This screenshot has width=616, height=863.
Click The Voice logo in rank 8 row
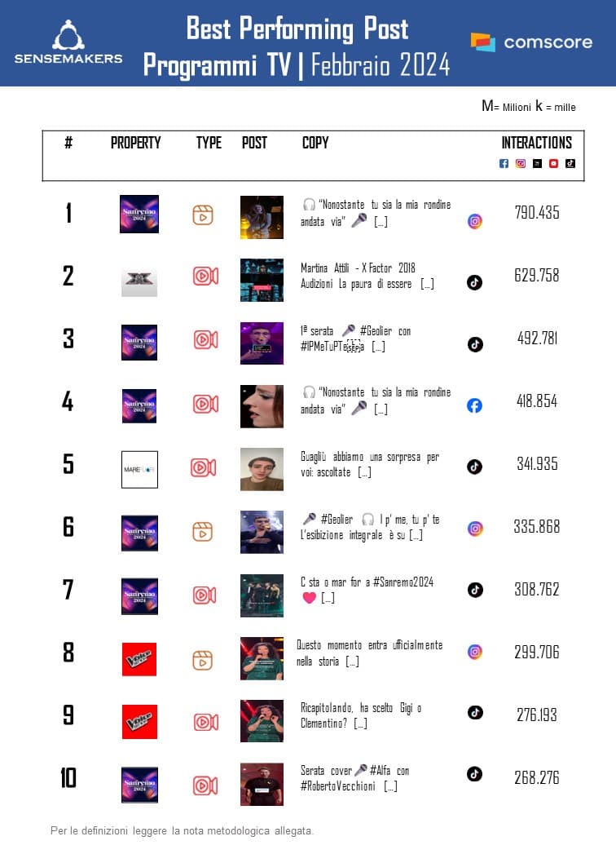tap(139, 659)
